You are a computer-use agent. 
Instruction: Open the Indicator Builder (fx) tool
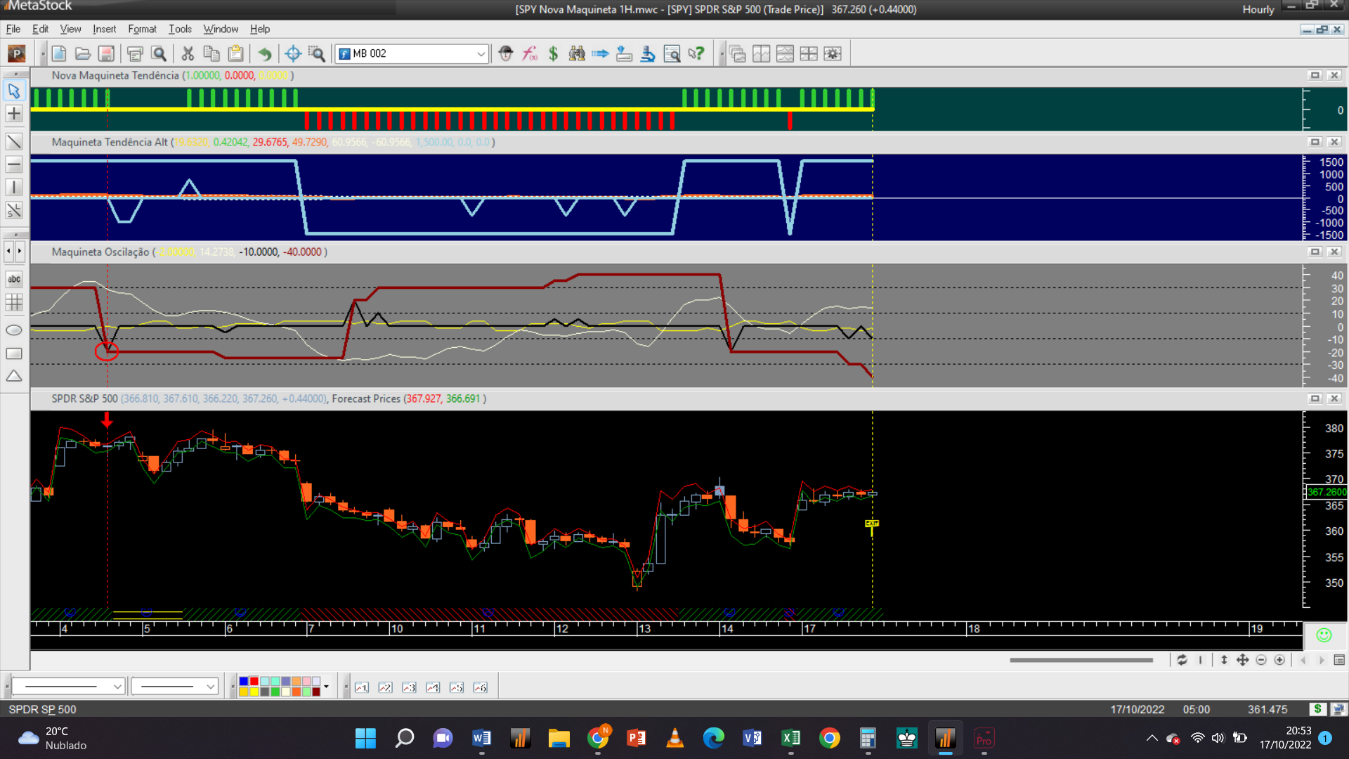coord(530,53)
